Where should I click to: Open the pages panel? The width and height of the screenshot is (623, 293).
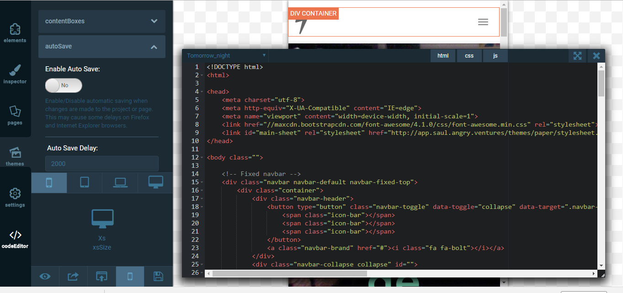[15, 115]
